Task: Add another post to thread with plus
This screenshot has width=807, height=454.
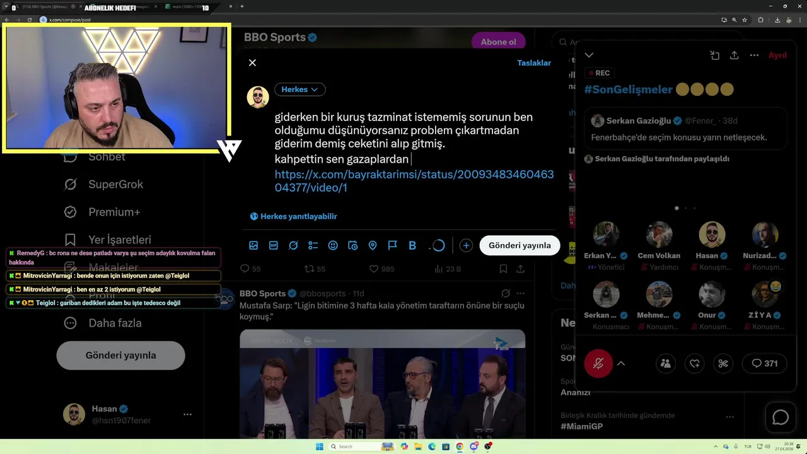Action: point(466,245)
